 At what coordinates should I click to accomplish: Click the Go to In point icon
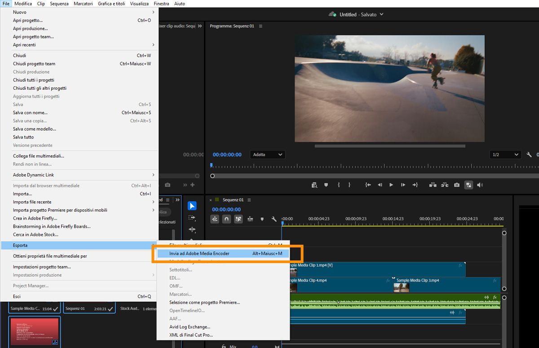click(x=368, y=185)
